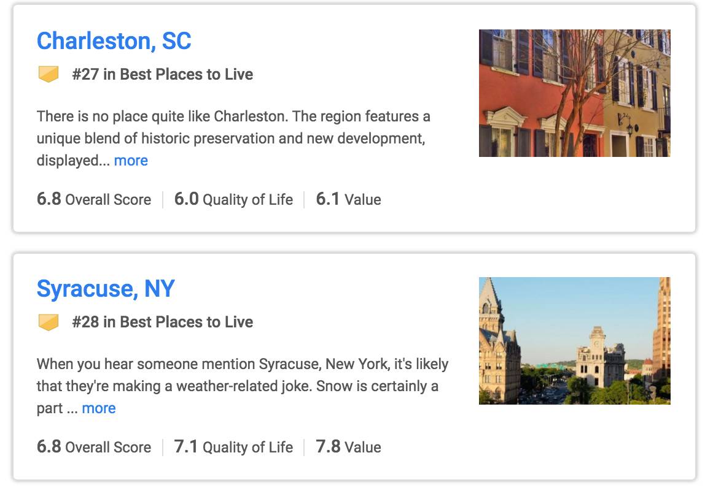Click the Syracuse downtown skyline photo

tap(574, 341)
